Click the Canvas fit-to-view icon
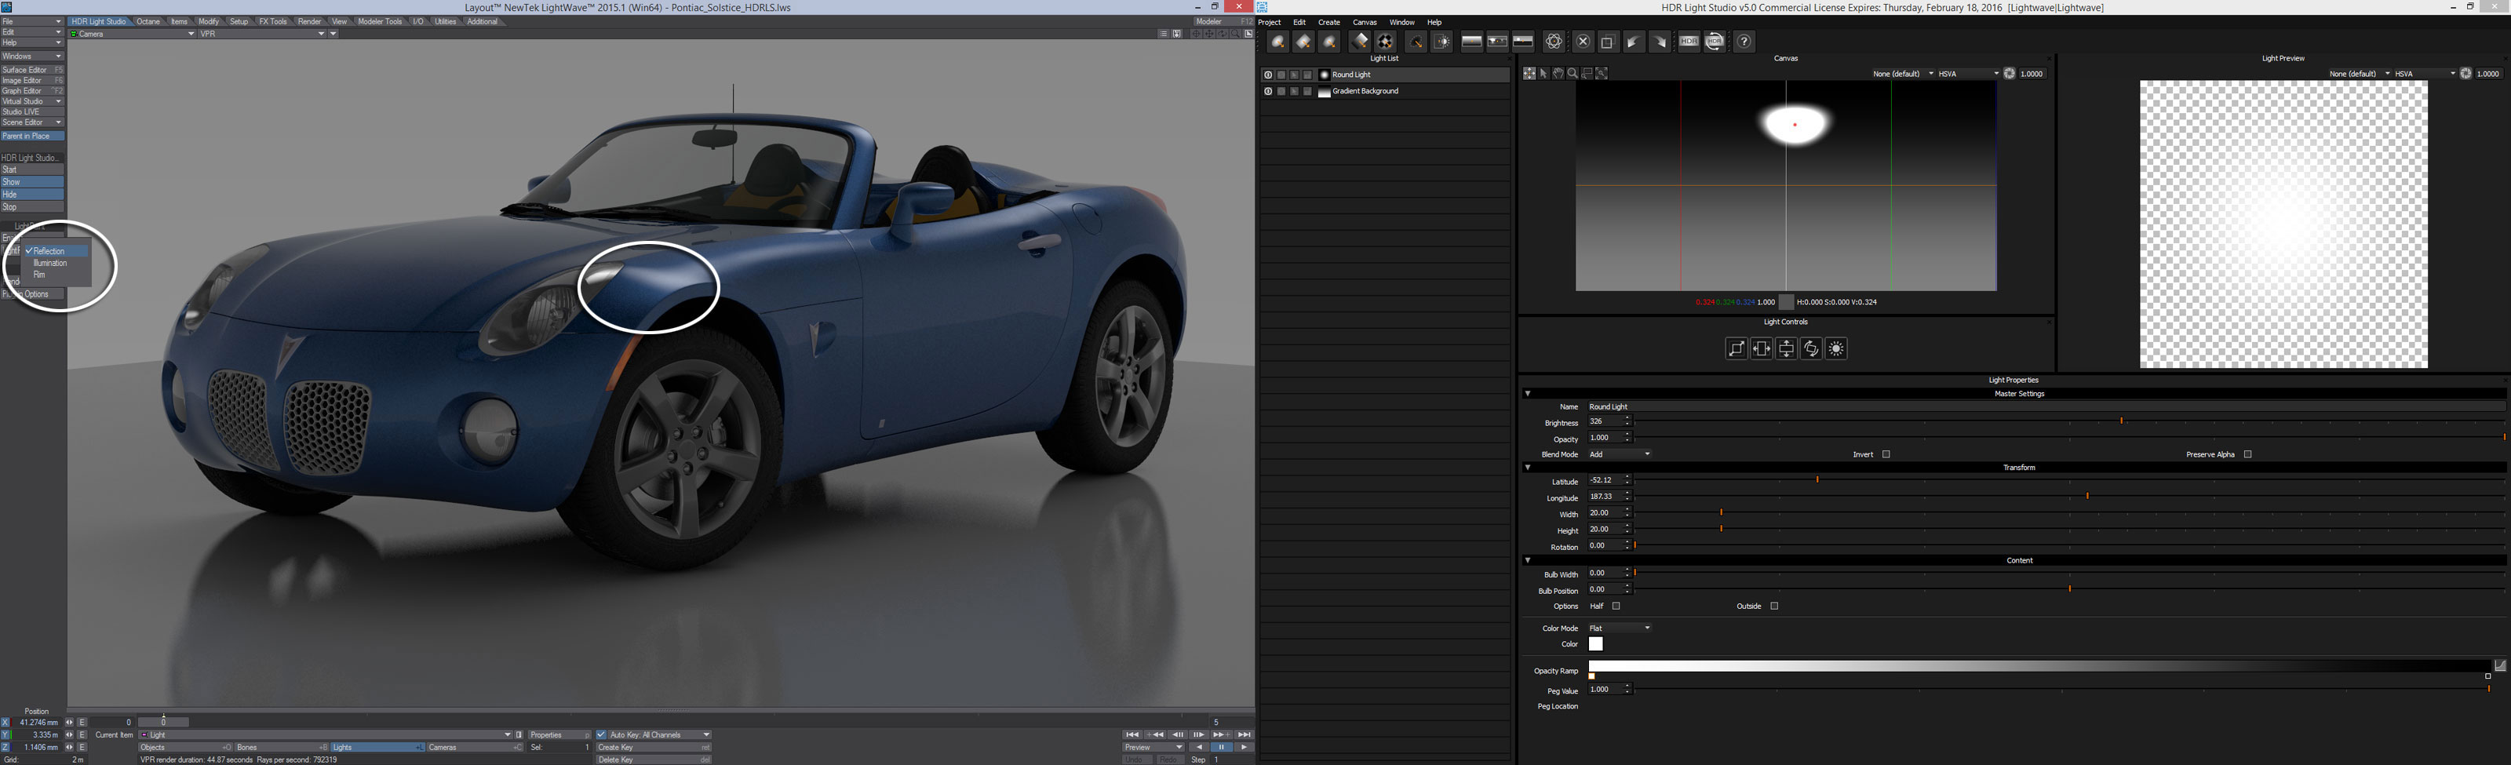This screenshot has width=2511, height=765. click(1602, 73)
